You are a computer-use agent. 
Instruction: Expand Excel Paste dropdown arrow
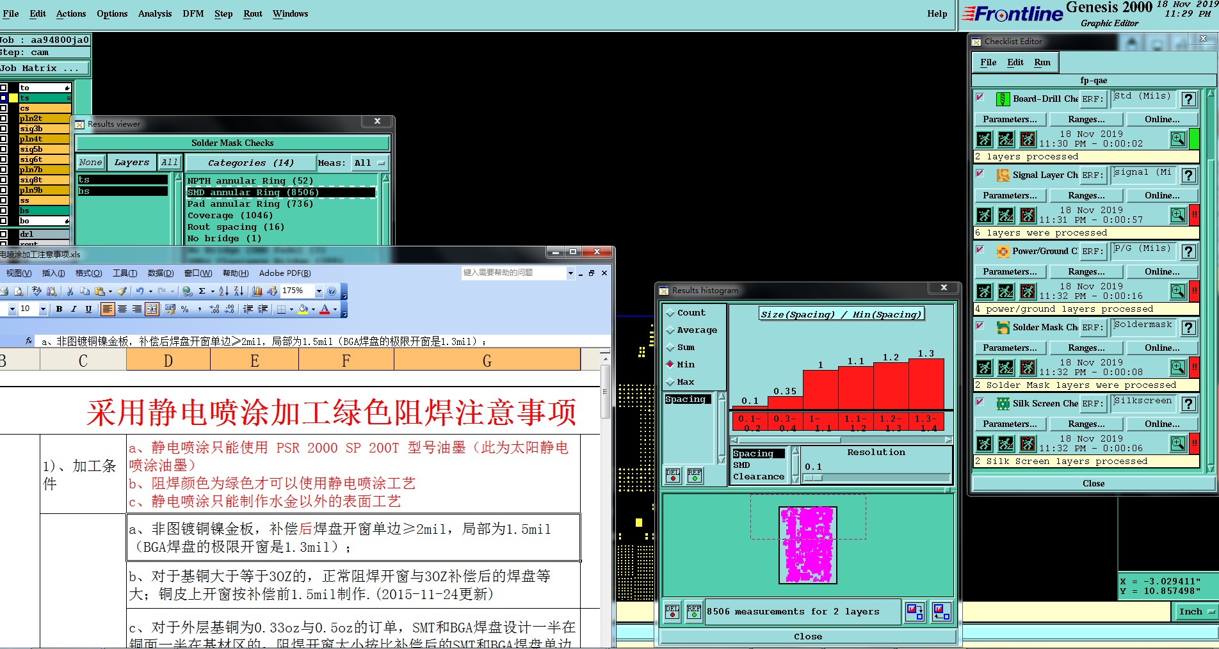110,291
